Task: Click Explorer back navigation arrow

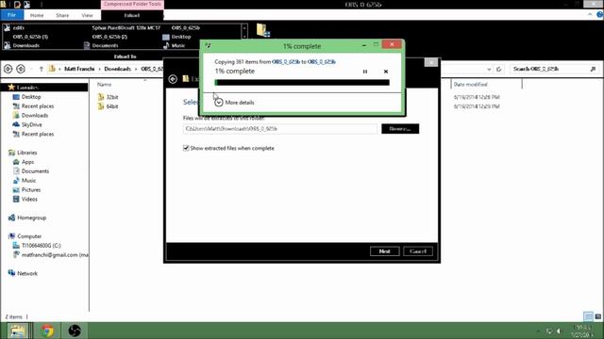Action: pos(8,69)
